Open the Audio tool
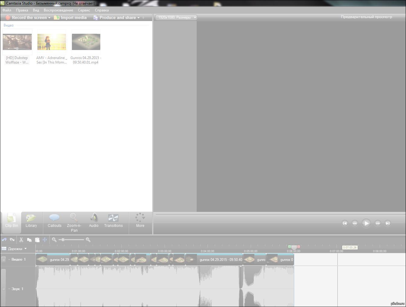 94,221
